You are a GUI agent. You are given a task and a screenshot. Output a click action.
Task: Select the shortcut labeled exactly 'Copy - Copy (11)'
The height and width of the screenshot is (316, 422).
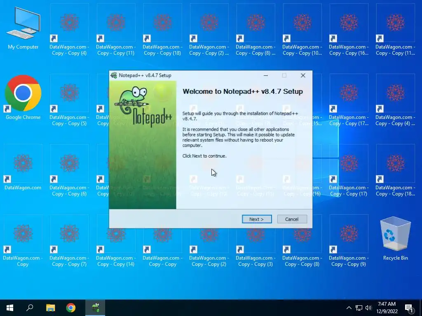(116, 30)
